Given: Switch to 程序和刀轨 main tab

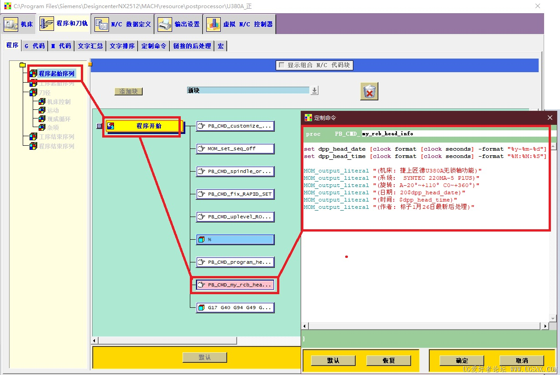Looking at the screenshot, I should (64, 24).
